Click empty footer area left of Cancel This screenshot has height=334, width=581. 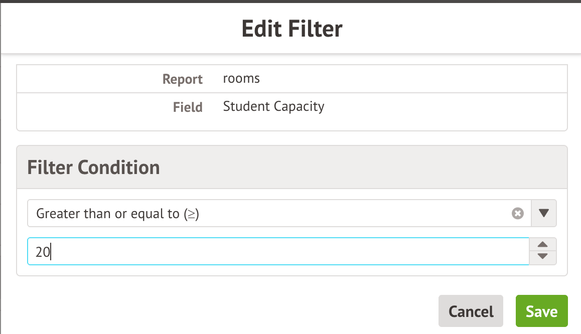tap(226, 311)
